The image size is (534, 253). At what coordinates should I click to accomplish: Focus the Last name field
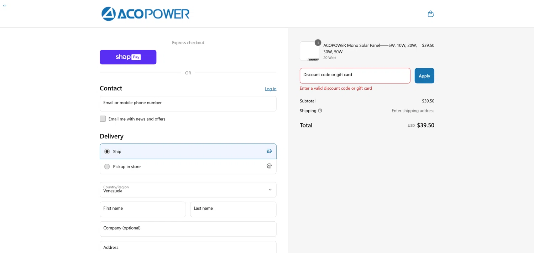[233, 209]
